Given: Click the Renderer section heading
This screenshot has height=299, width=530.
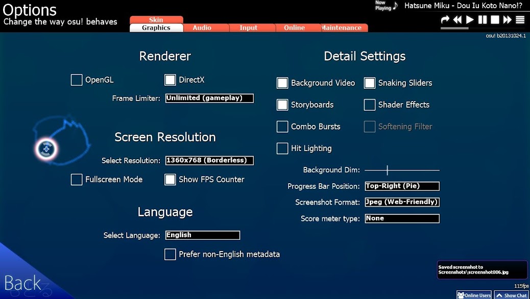Looking at the screenshot, I should pos(165,56).
